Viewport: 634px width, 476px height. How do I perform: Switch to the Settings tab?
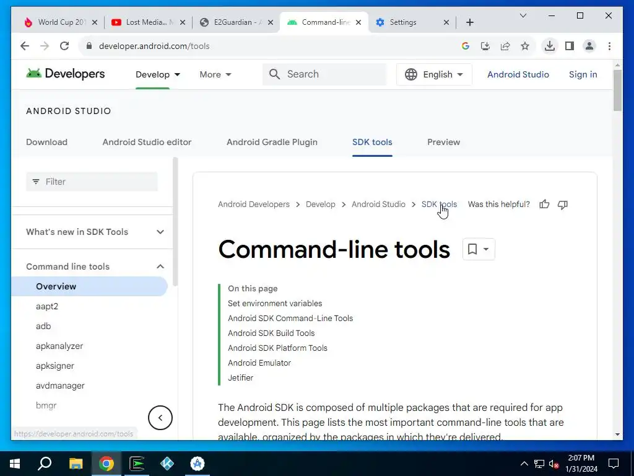[412, 22]
